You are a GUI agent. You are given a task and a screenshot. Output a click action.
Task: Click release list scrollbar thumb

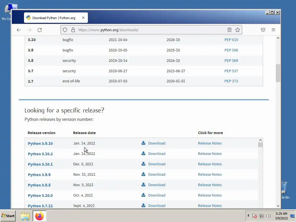[260, 145]
